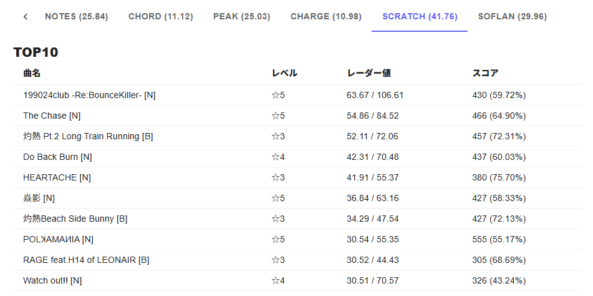The image size is (593, 296).
Task: Click the POLꓘAMAИIA [N] song title
Action: 58,239
